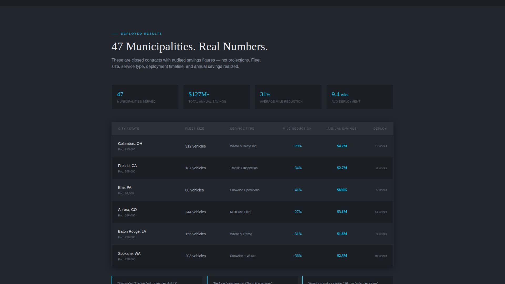Open the 'Reduced overtime by 71%' testimonial card

[252, 280]
